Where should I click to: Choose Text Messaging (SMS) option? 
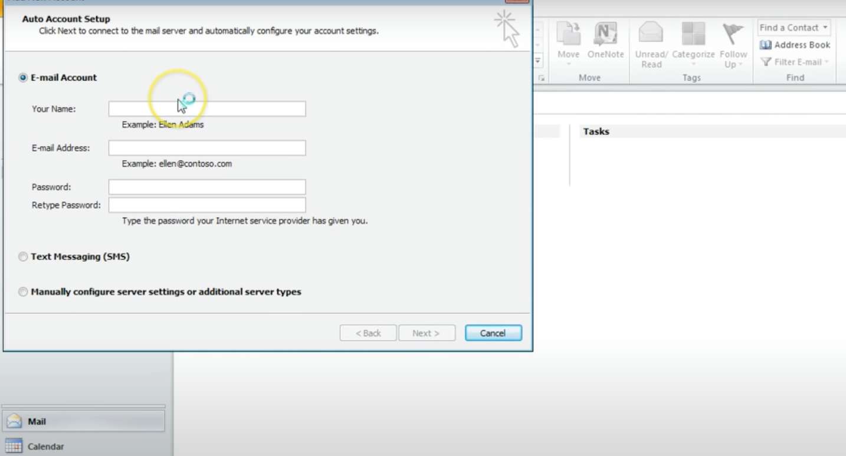[23, 256]
